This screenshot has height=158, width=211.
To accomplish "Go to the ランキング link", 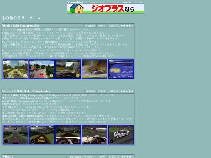I will point(104,2).
